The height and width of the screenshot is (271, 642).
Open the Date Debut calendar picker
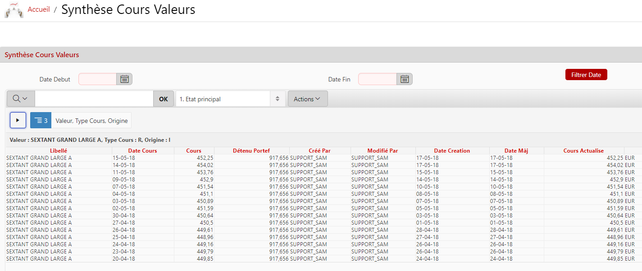(x=124, y=79)
